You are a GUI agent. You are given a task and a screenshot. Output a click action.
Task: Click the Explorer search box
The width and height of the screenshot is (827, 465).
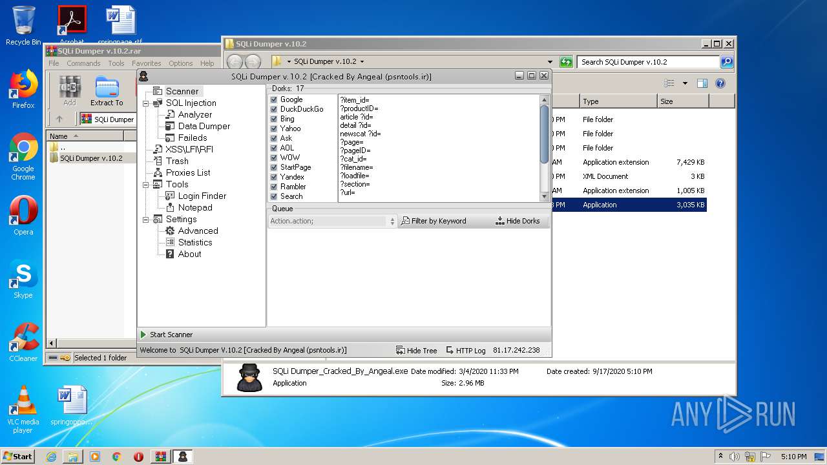pyautogui.click(x=648, y=62)
